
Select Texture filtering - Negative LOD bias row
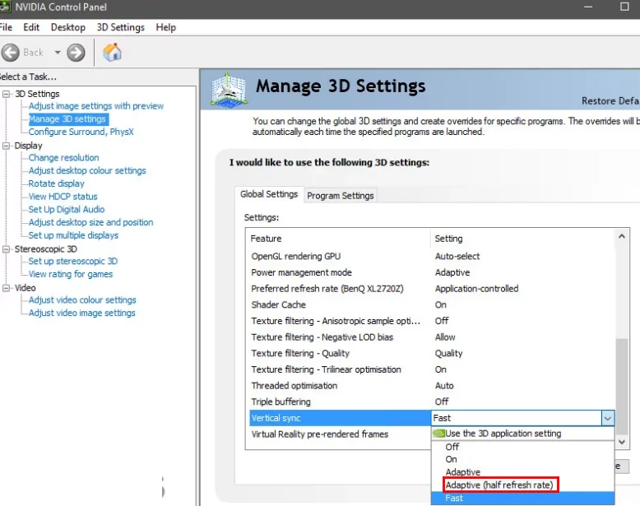coord(431,337)
